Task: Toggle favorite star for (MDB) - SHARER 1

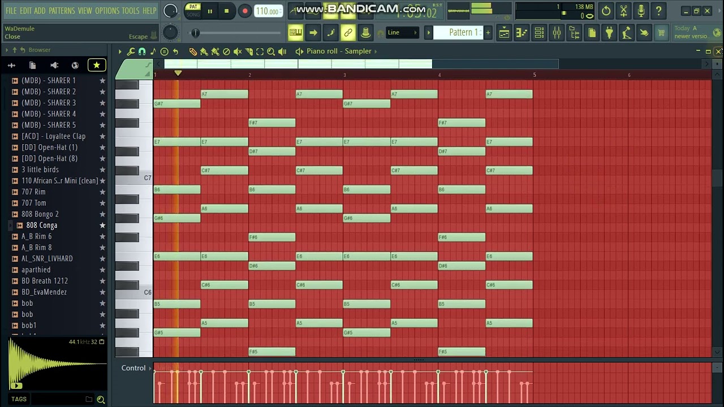Action: 102,80
